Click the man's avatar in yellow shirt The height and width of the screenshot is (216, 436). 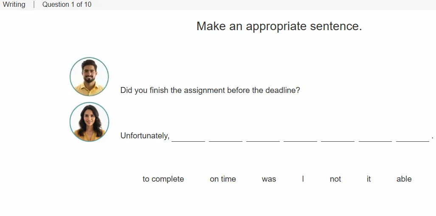point(89,77)
